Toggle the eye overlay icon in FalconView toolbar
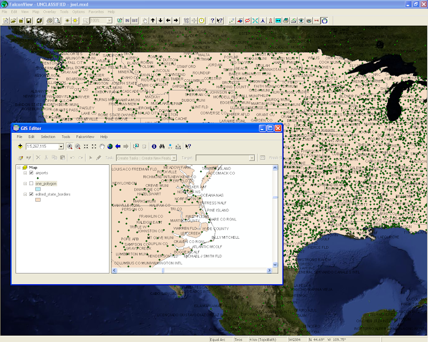The height and width of the screenshot is (342, 428). pos(301,20)
